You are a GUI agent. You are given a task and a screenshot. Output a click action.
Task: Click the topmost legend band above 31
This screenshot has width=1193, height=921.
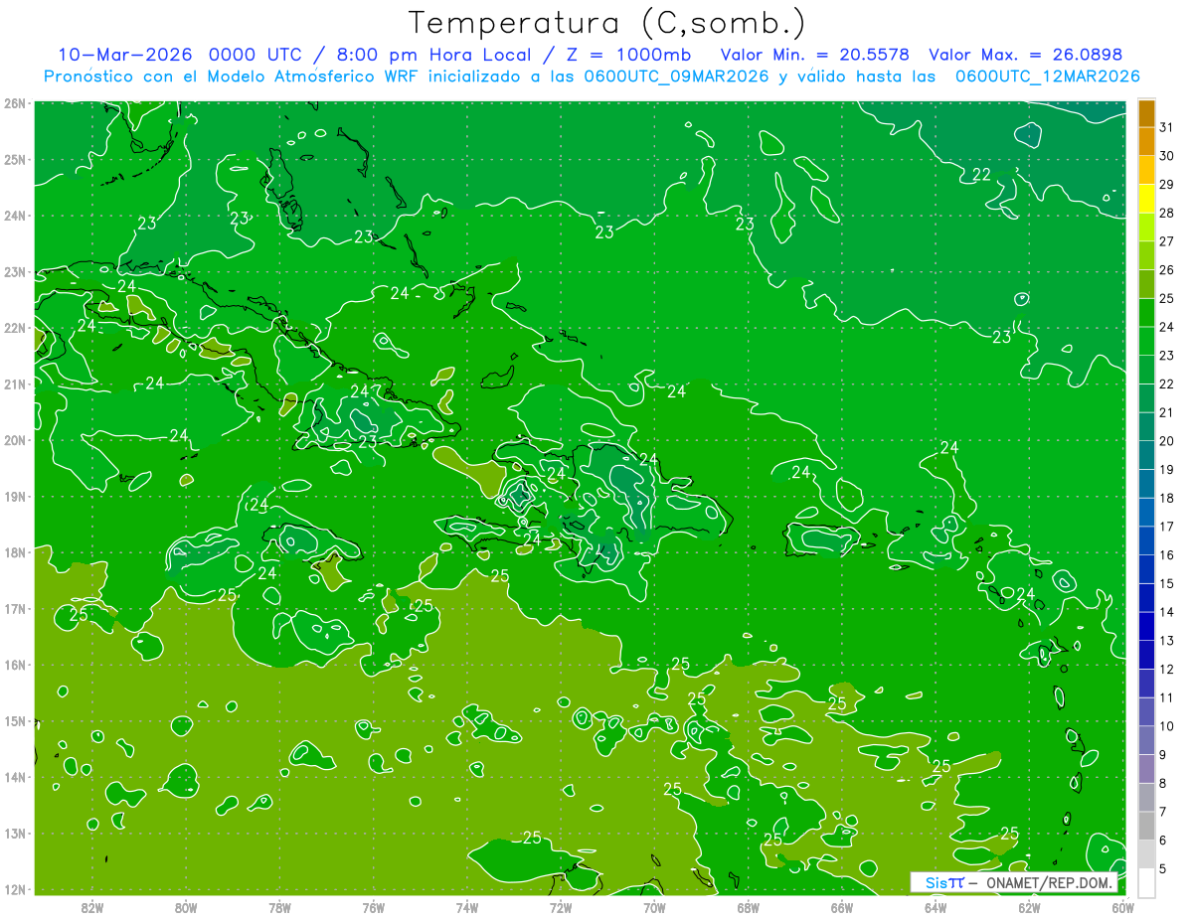click(1146, 113)
